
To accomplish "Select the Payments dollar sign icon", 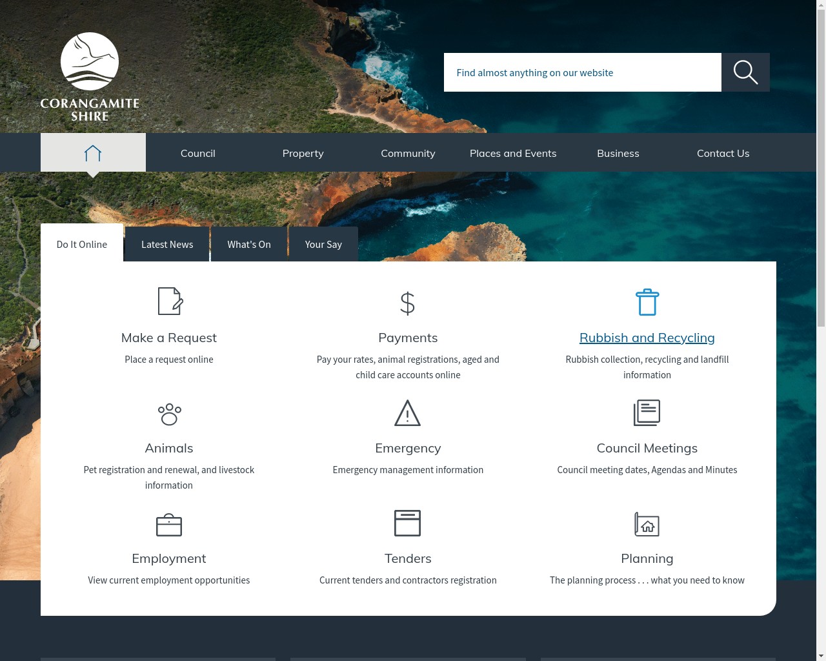I will [407, 302].
